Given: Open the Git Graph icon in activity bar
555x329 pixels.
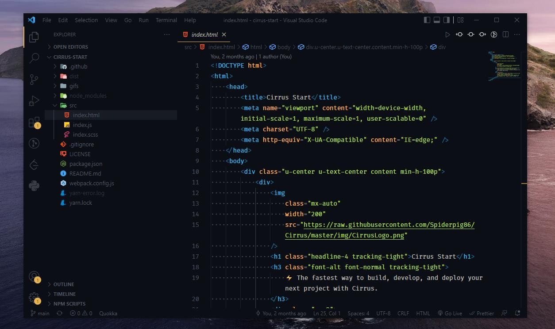Looking at the screenshot, I should (34, 143).
